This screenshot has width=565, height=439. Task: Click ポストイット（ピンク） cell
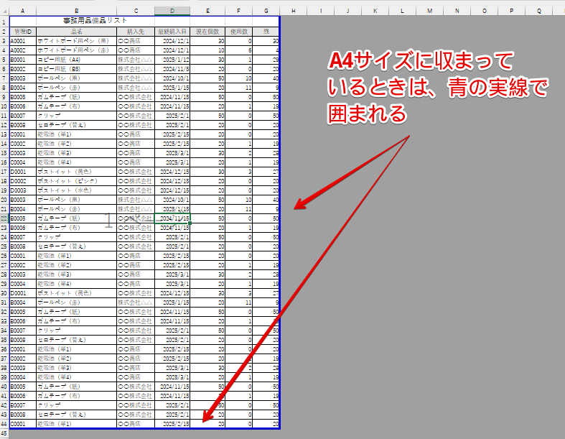pyautogui.click(x=76, y=181)
